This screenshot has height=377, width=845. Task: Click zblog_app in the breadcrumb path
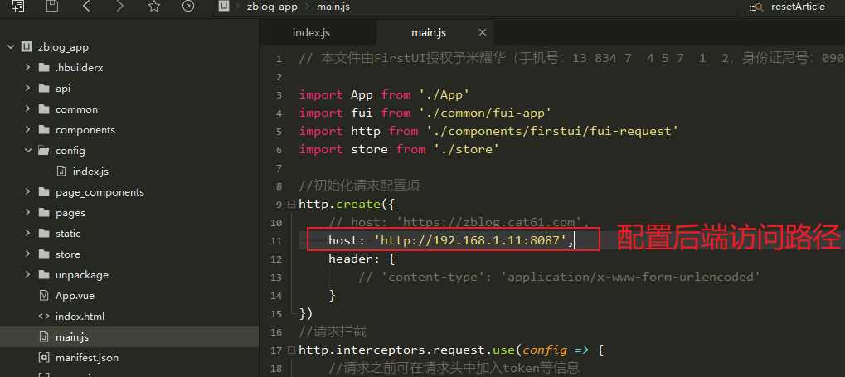click(x=271, y=7)
